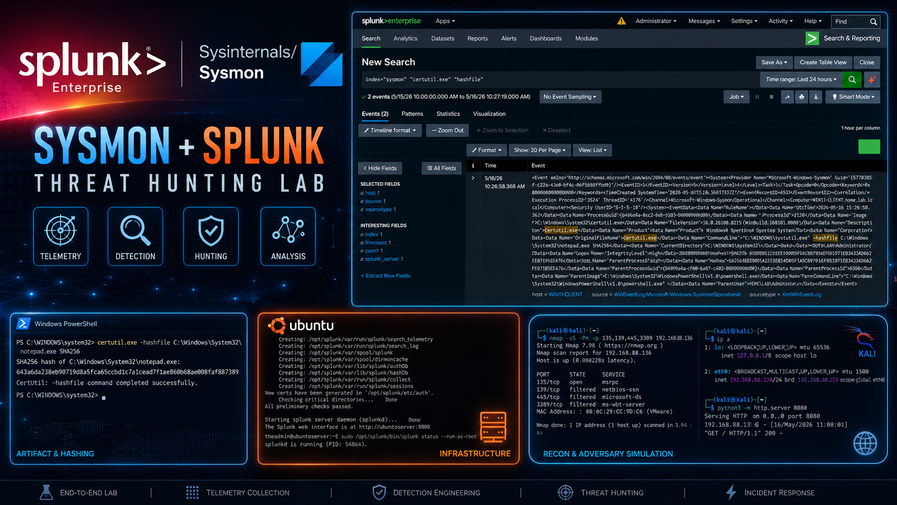Open the Format dropdown above the events list
The height and width of the screenshot is (505, 897).
(x=487, y=150)
